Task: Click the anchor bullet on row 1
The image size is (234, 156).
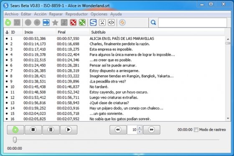Action: tap(7, 39)
